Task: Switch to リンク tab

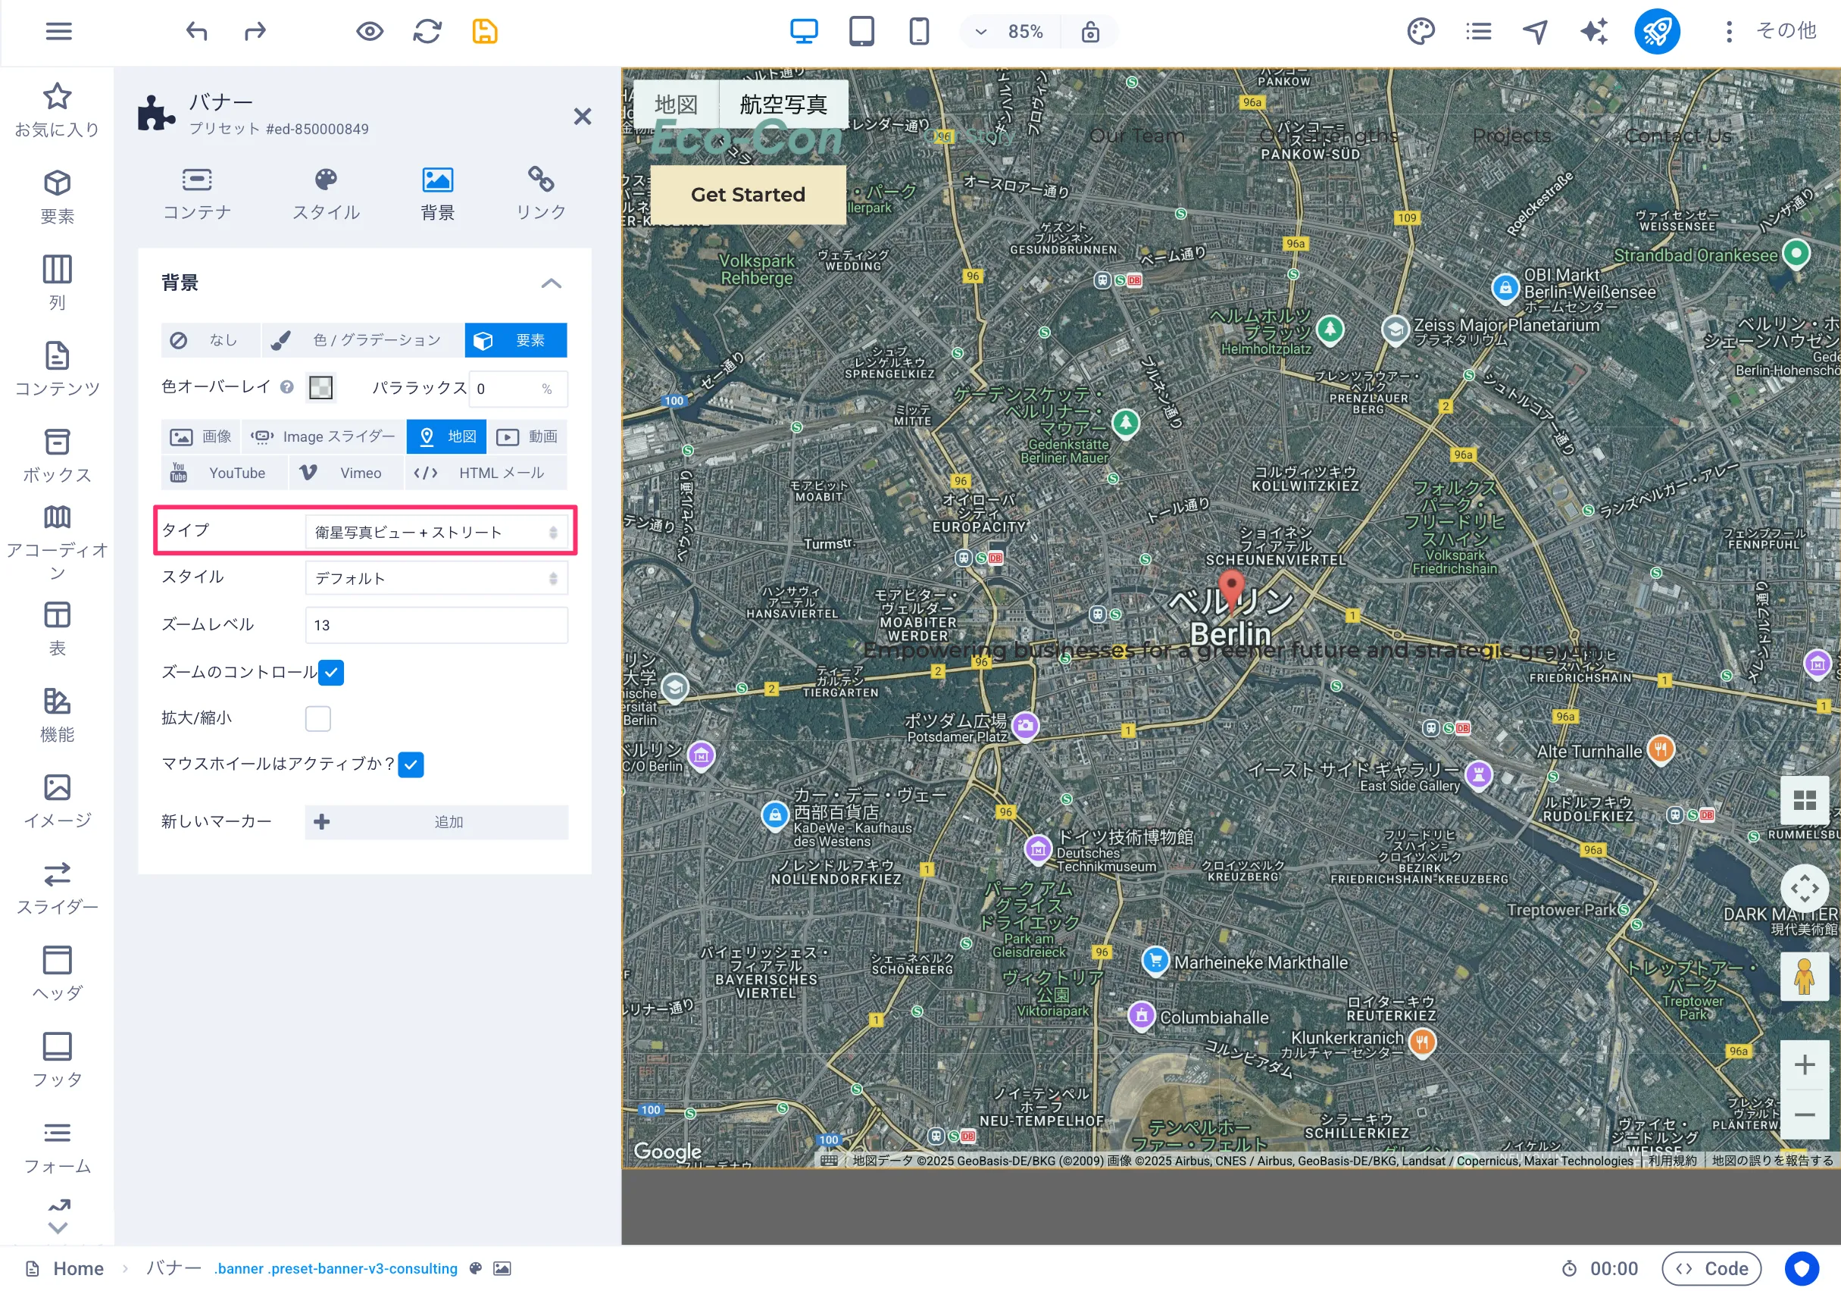Action: coord(540,193)
